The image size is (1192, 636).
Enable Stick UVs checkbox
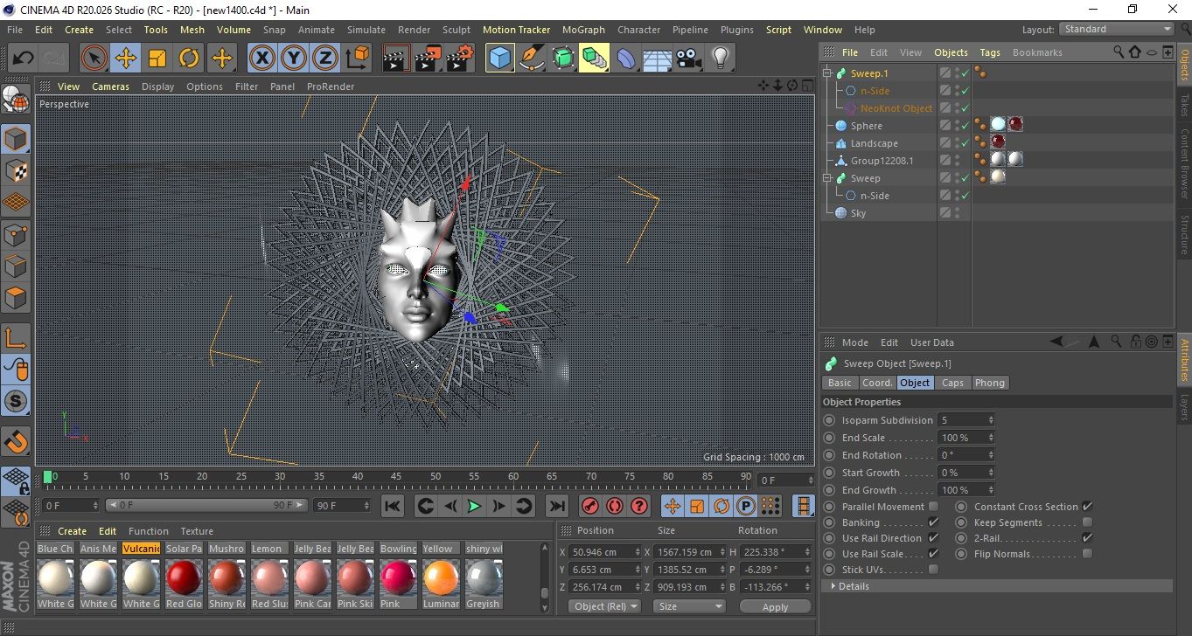pyautogui.click(x=933, y=570)
